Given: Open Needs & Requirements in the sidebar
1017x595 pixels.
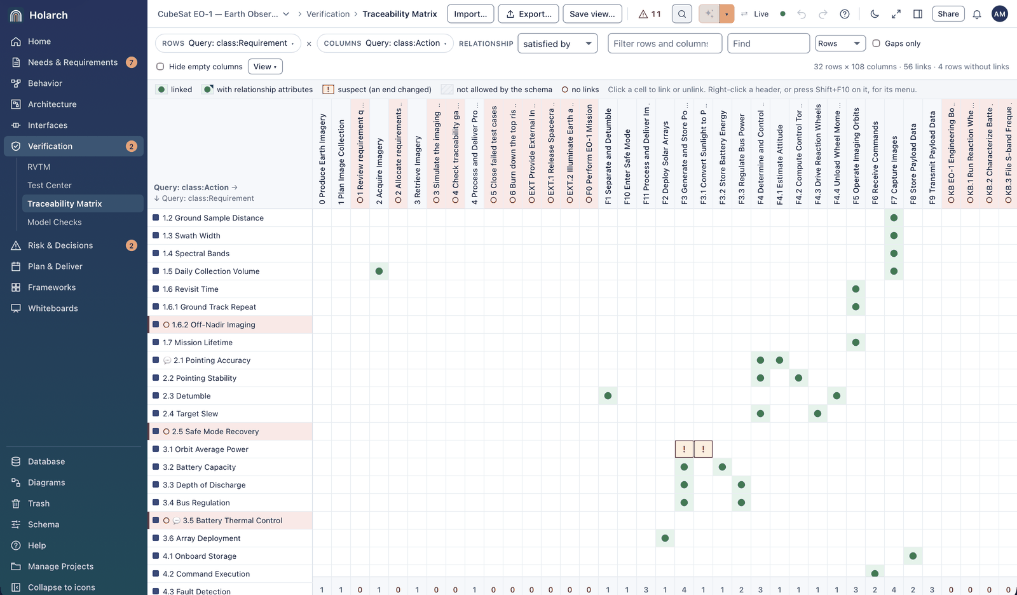Looking at the screenshot, I should [x=74, y=62].
